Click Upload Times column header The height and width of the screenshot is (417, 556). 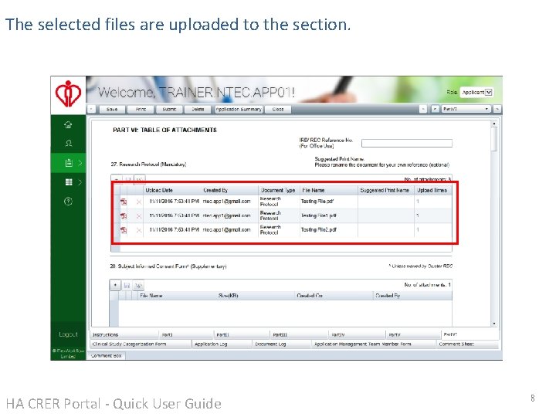[432, 191]
